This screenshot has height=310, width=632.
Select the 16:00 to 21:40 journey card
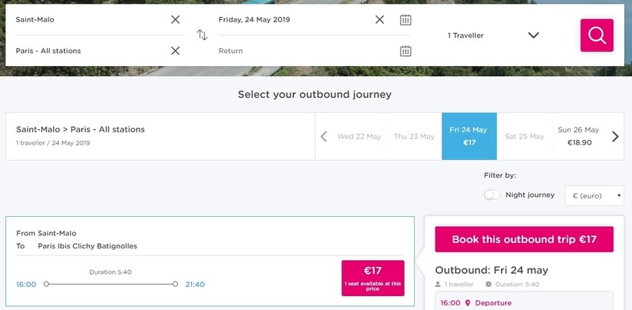pyautogui.click(x=210, y=262)
